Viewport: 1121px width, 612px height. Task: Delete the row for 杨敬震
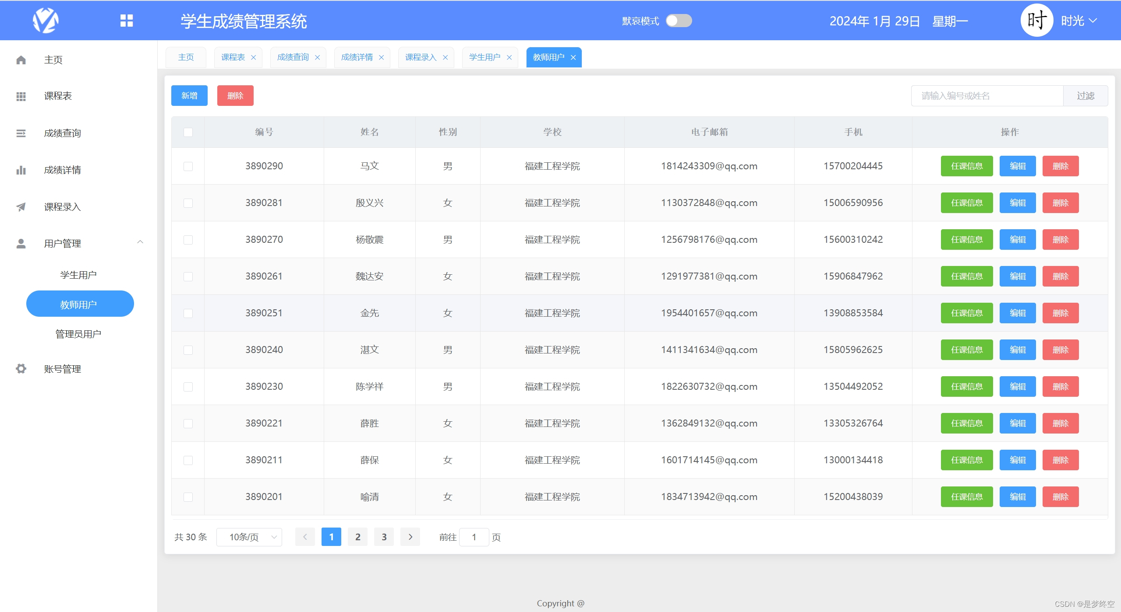coord(1061,240)
